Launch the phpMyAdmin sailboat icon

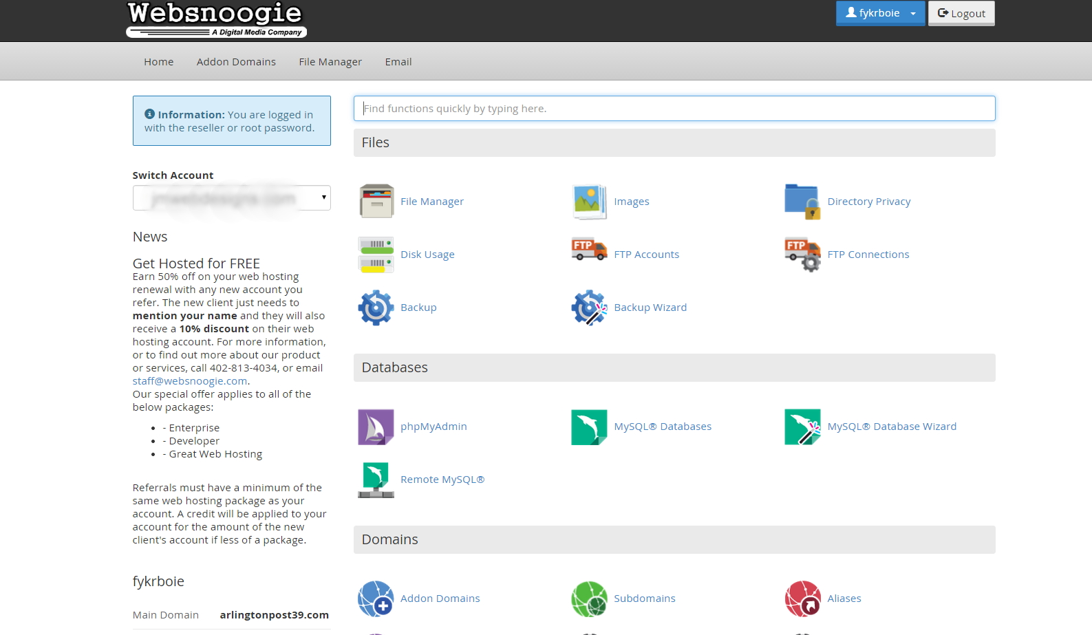(x=376, y=427)
